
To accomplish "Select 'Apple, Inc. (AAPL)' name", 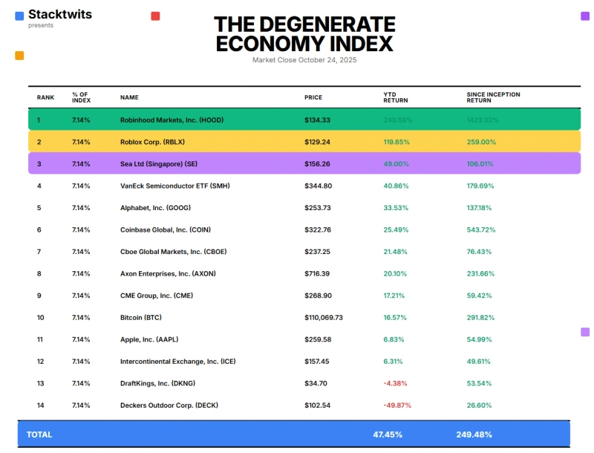I will [x=149, y=340].
